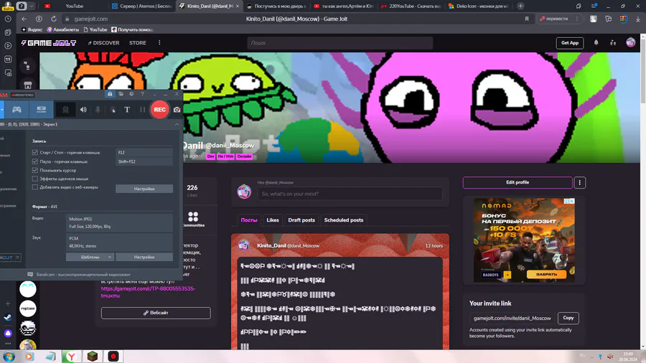Open Bandicam help question mark icon
This screenshot has width=646, height=363.
pos(142,94)
